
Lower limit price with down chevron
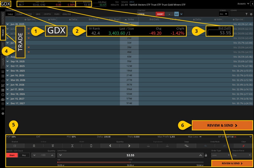(x=60, y=155)
